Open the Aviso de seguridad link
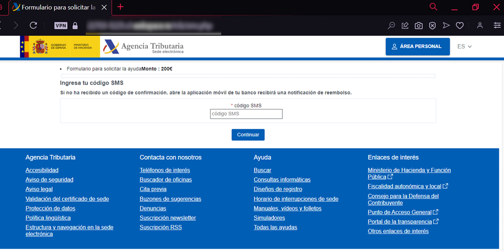Viewport: 504px width, 251px height. coord(49,179)
